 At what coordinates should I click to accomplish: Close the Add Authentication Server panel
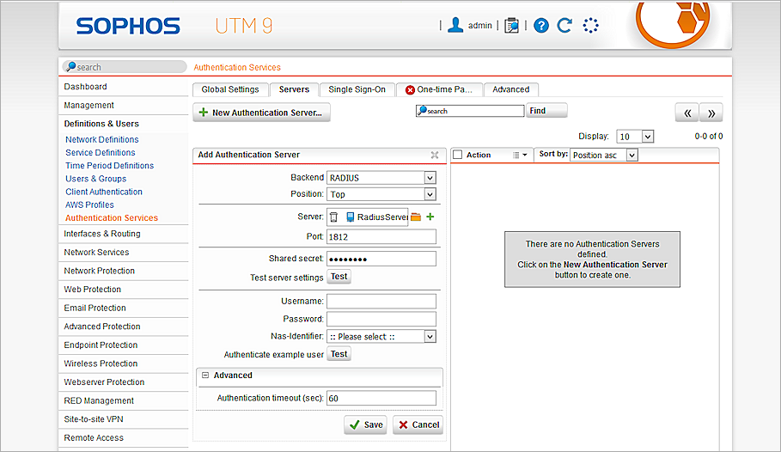click(435, 156)
